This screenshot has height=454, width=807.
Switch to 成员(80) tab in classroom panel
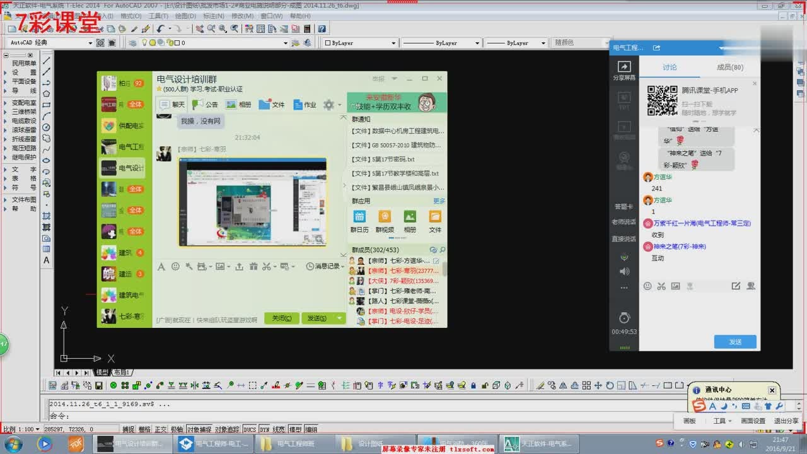click(x=730, y=67)
